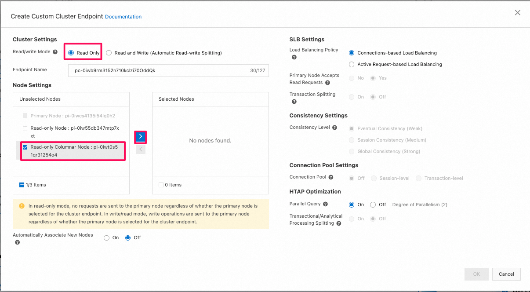Set Automatically Associate New Nodes to On
This screenshot has width=530, height=292.
click(x=106, y=238)
